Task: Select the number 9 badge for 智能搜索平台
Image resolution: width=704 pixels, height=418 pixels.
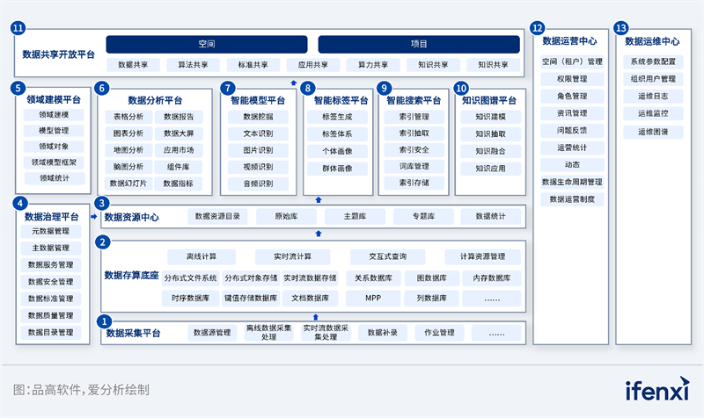Action: point(384,88)
